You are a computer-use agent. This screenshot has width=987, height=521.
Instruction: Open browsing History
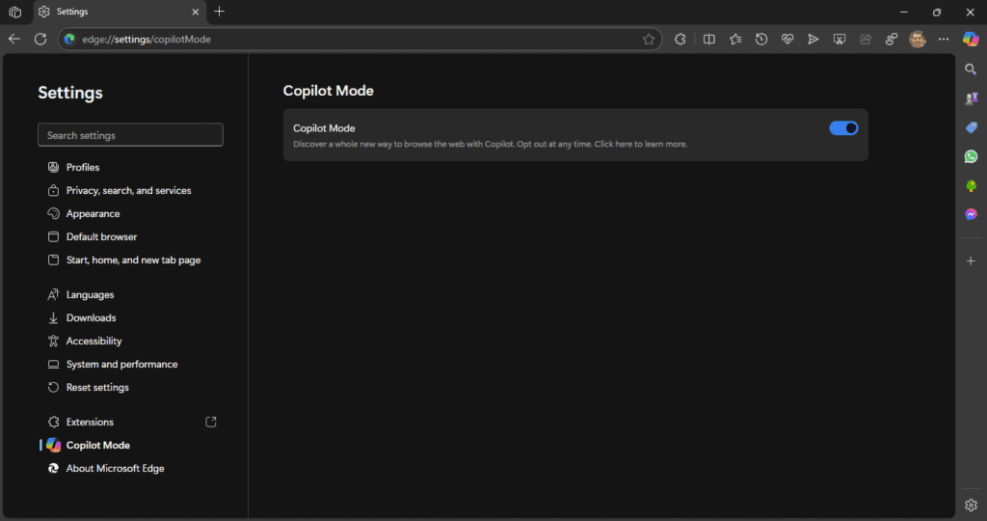(761, 39)
